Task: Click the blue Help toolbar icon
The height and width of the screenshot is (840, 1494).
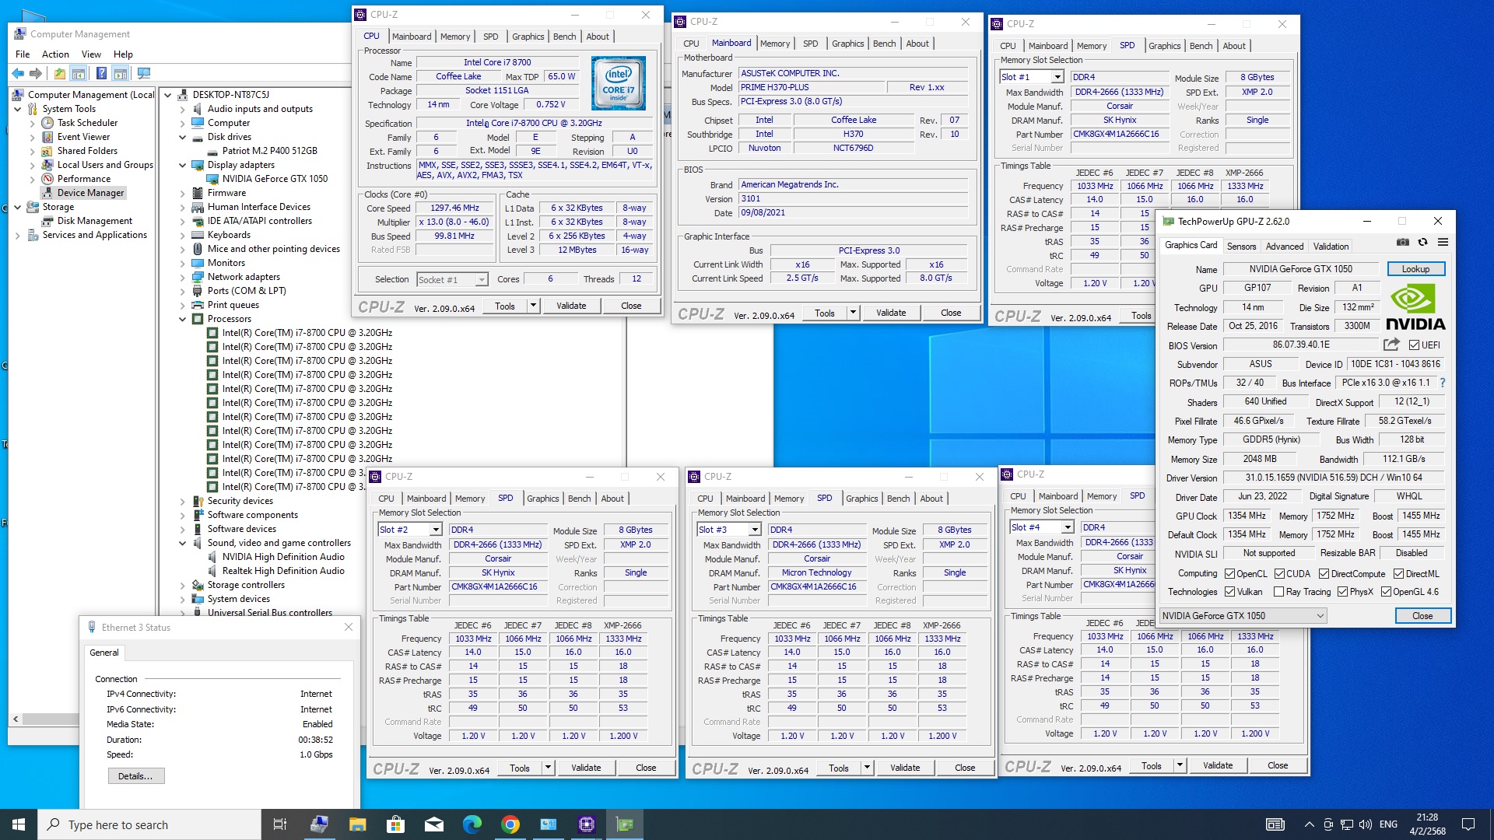Action: click(101, 73)
